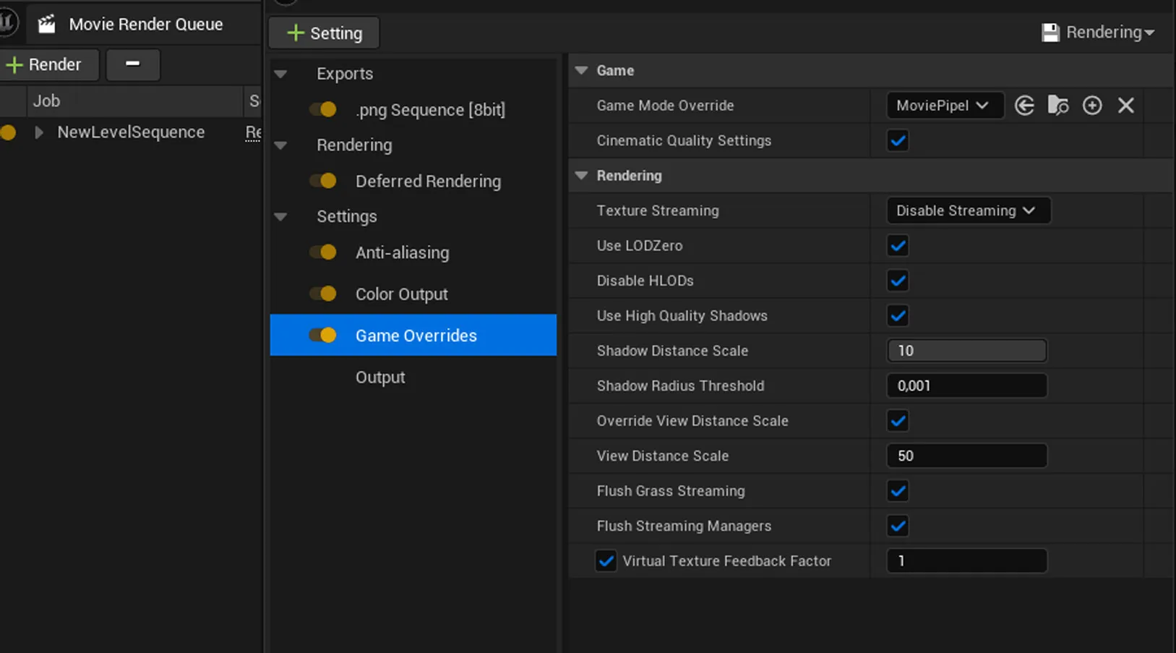1176x653 pixels.
Task: Toggle the Color Output setting switch
Action: point(323,294)
